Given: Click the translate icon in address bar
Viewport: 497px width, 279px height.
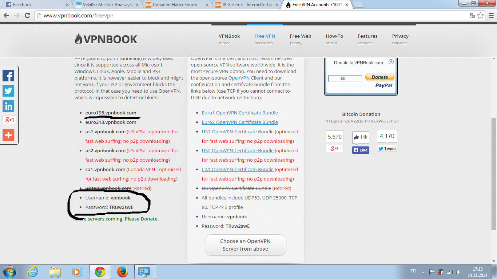Looking at the screenshot, I should pos(472,16).
